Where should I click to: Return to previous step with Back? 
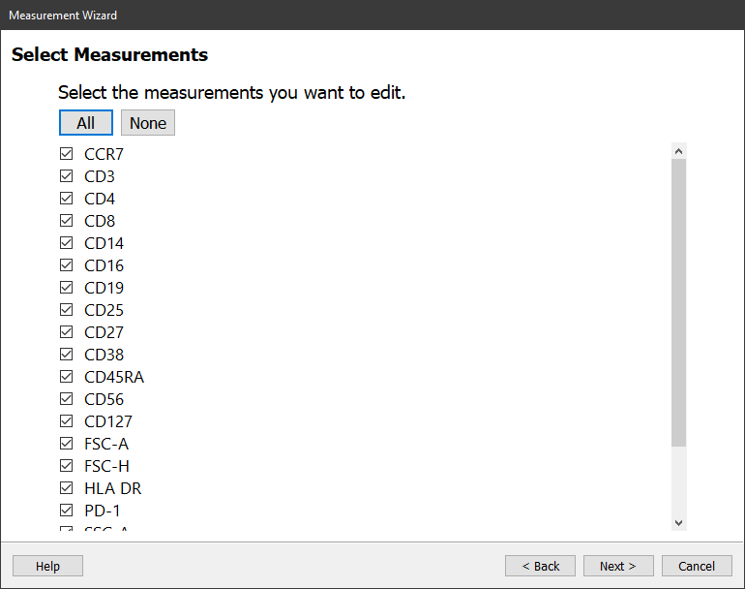[x=540, y=566]
